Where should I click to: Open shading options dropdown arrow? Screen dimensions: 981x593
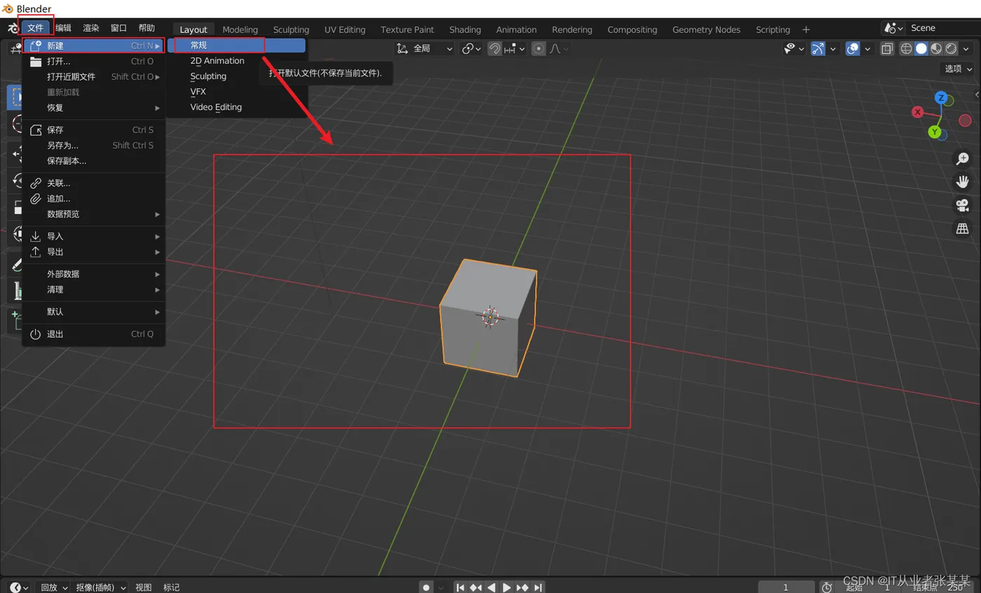(x=966, y=48)
